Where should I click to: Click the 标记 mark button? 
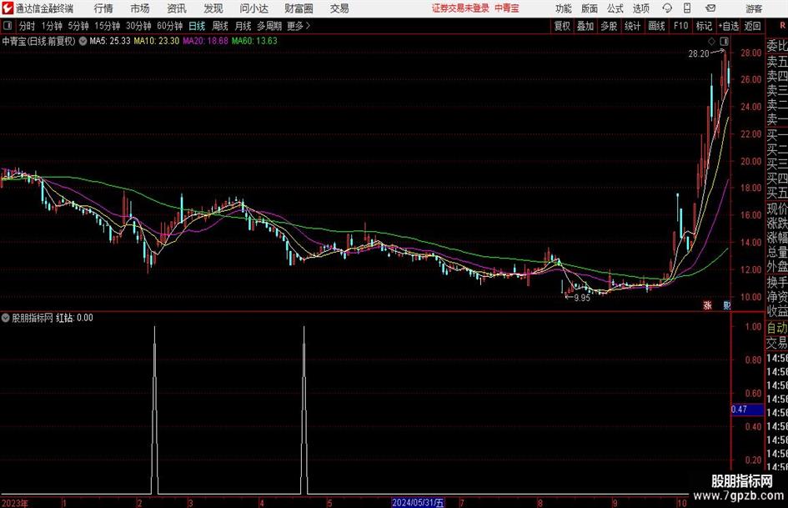704,26
